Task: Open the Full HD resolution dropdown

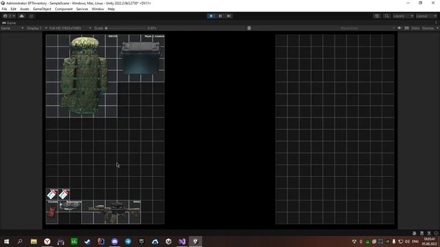Action: click(x=70, y=28)
